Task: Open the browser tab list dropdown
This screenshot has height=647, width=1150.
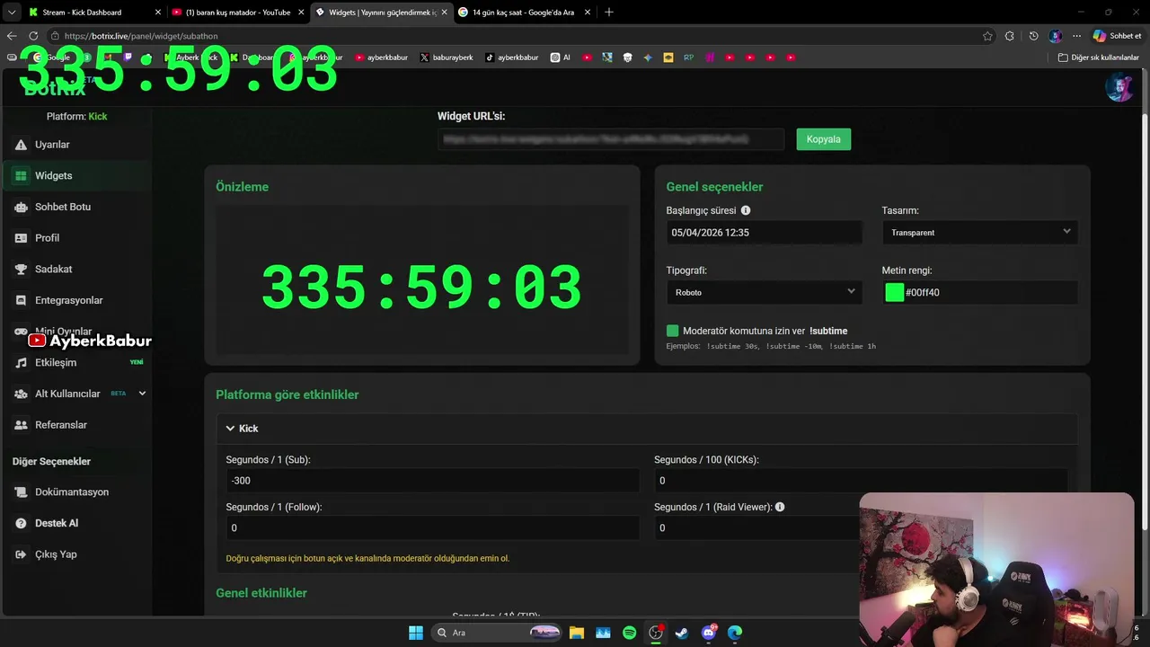Action: (x=12, y=12)
